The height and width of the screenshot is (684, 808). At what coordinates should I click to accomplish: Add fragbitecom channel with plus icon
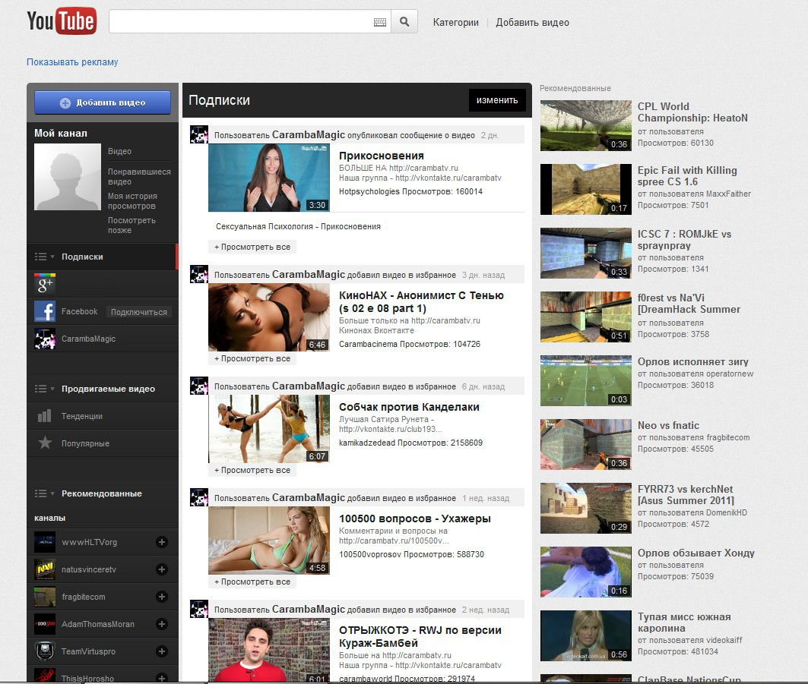pos(162,597)
